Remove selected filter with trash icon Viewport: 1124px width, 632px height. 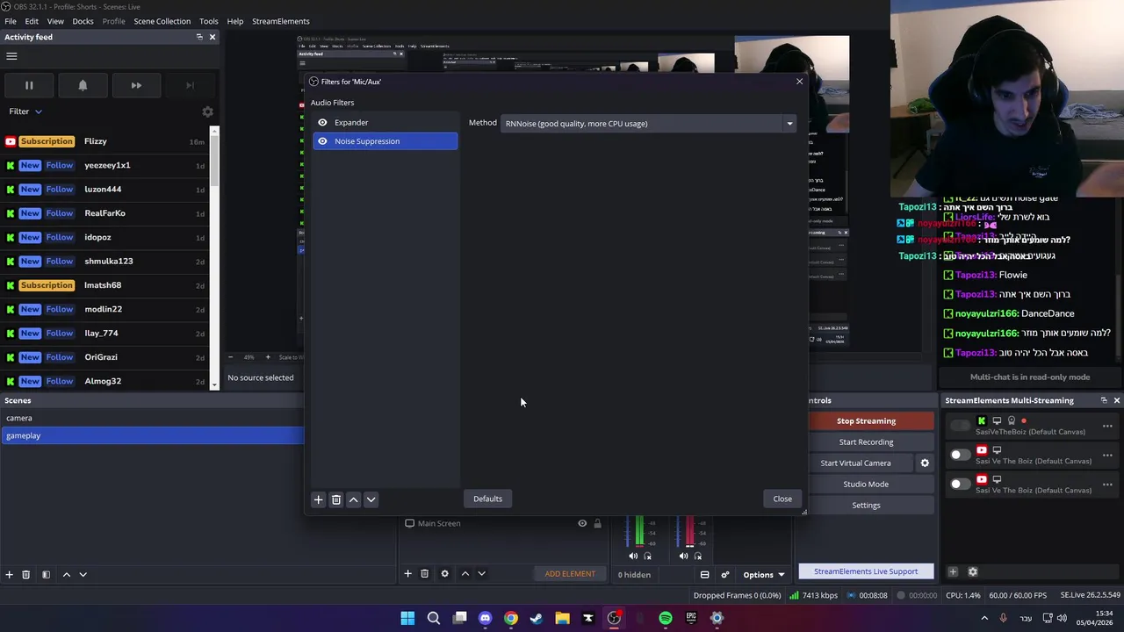coord(335,499)
